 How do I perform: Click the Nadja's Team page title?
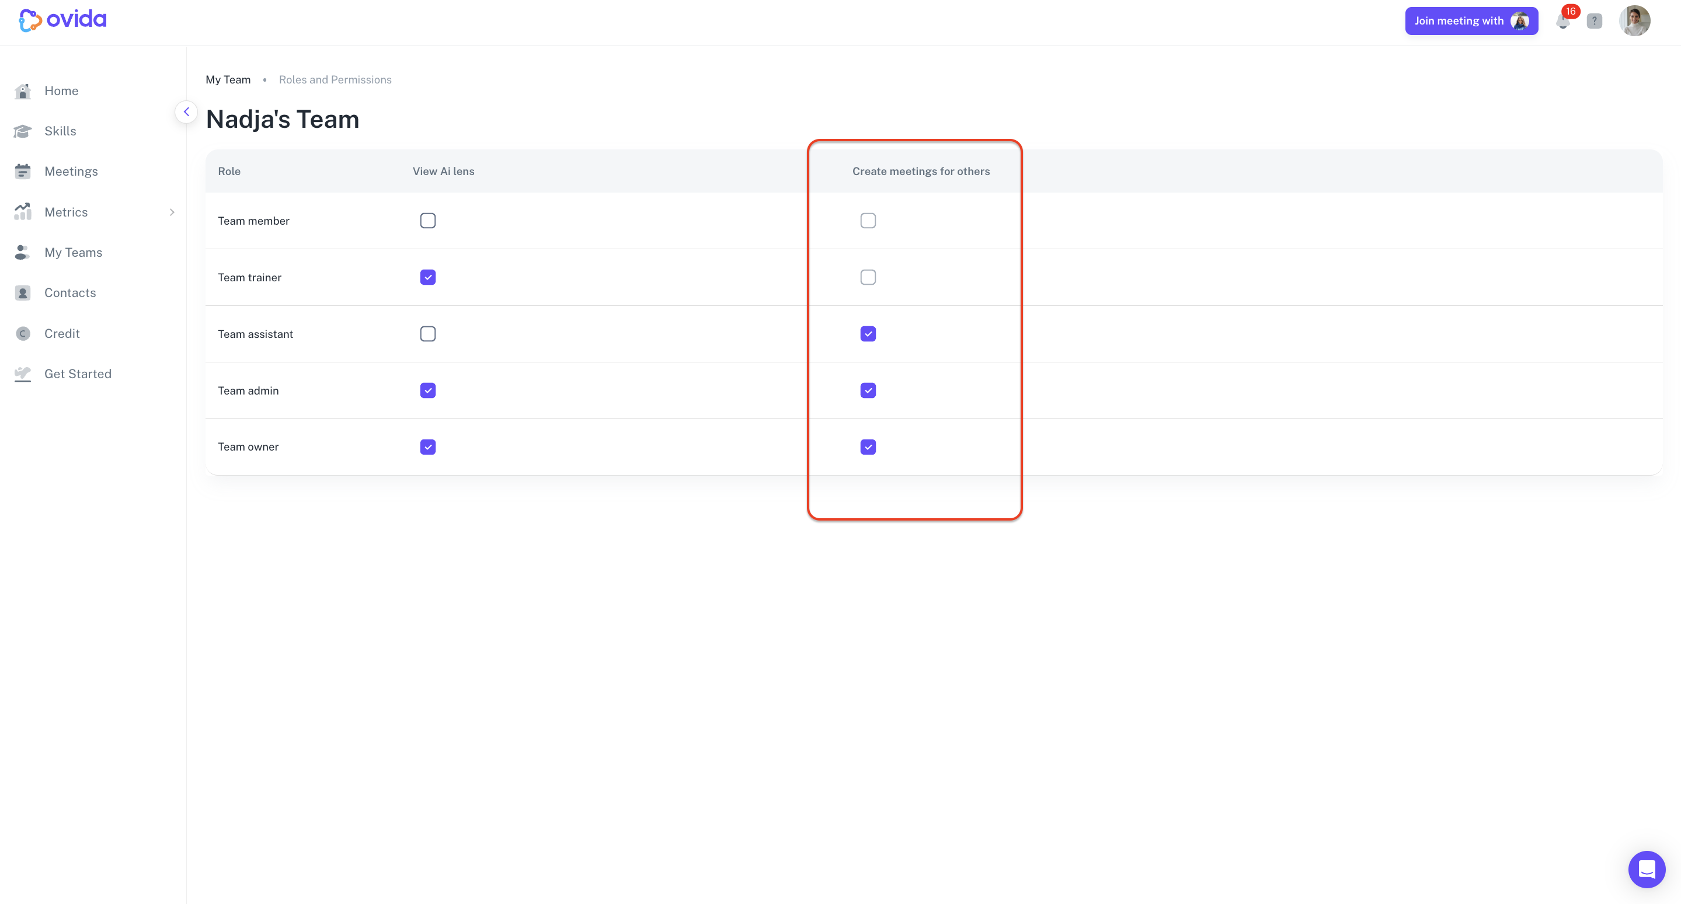(283, 120)
